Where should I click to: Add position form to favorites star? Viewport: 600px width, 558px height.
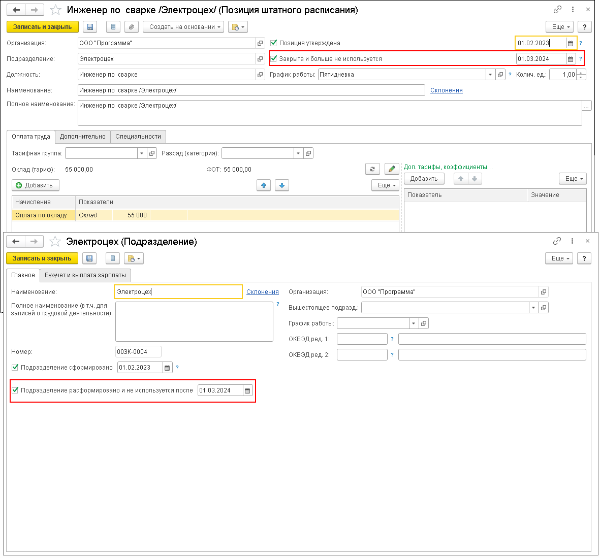pyautogui.click(x=55, y=10)
